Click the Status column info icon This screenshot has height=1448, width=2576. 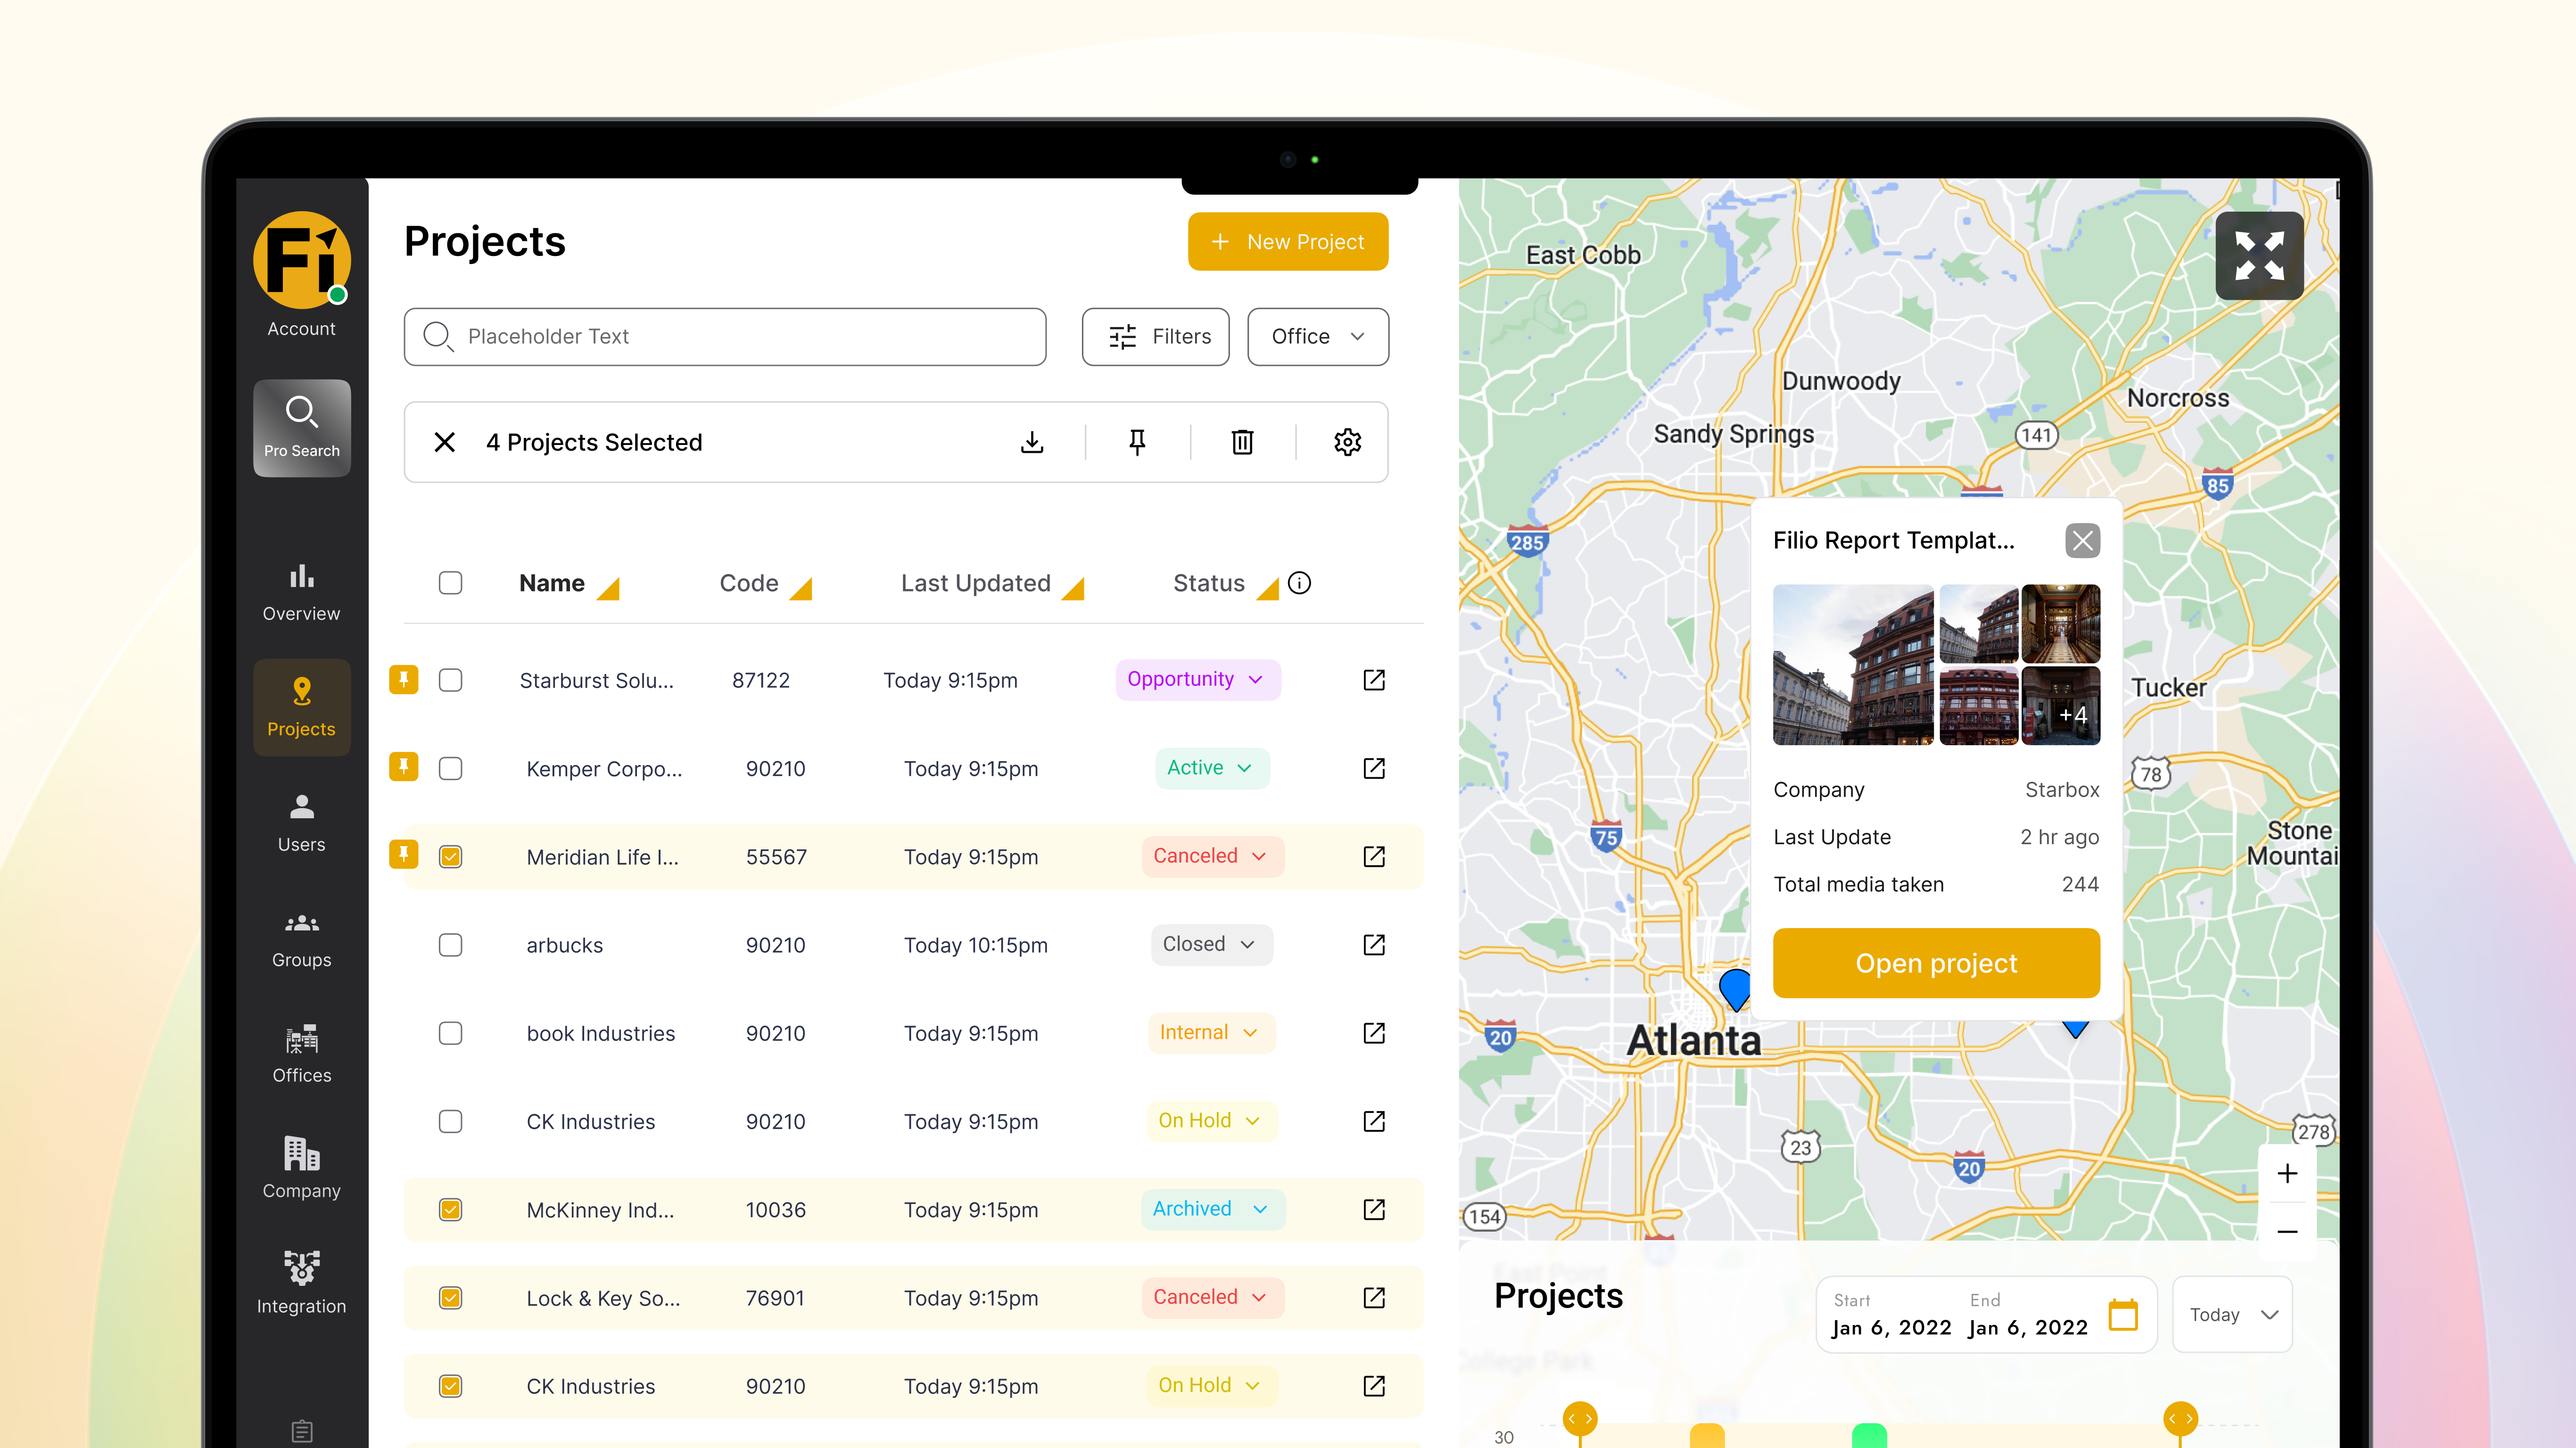point(1299,583)
